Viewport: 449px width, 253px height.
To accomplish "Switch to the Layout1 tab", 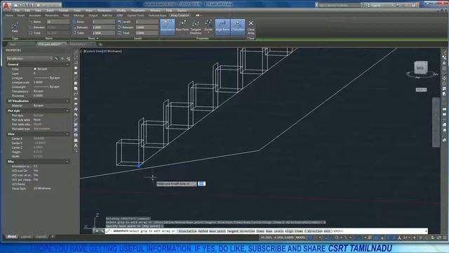I will click(x=26, y=237).
